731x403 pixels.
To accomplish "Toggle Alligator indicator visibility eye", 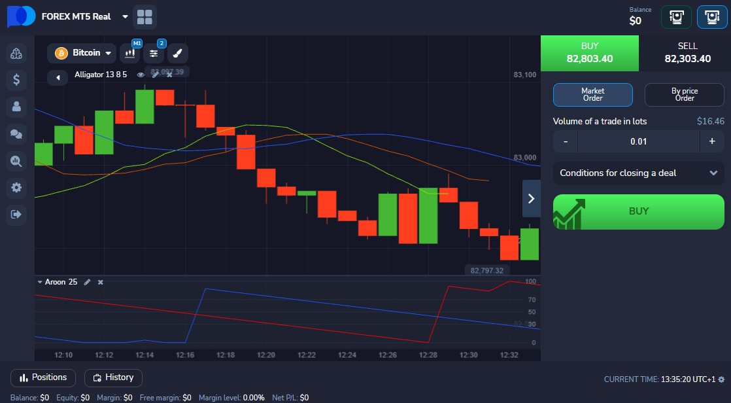I will 140,75.
